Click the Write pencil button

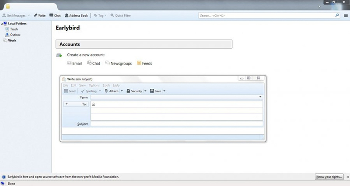40,15
